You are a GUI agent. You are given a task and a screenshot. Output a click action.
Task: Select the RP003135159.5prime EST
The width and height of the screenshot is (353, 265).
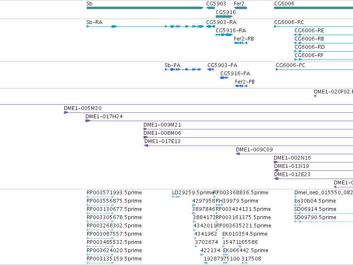click(x=100, y=263)
